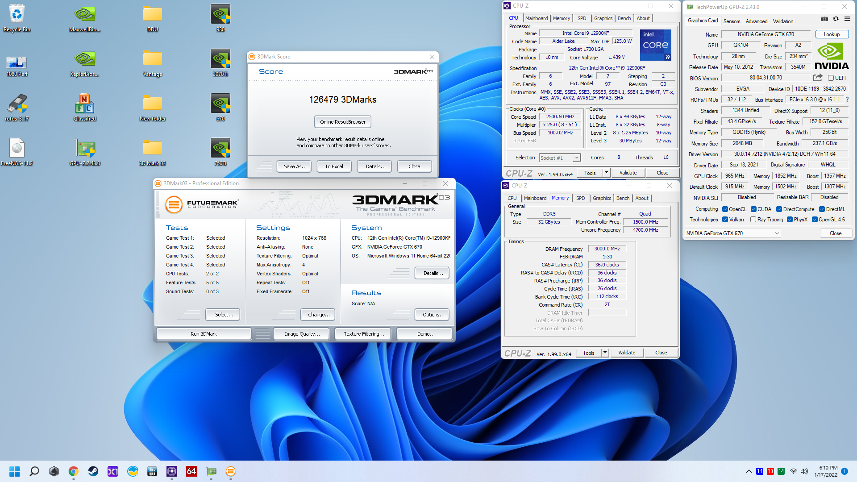Open the Options... button under Results
The image size is (857, 482).
[x=432, y=315]
